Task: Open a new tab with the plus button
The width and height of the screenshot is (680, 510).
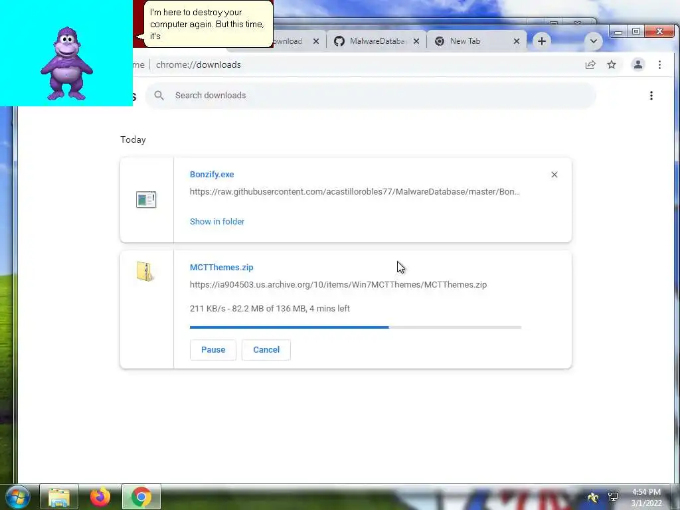Action: click(x=542, y=41)
